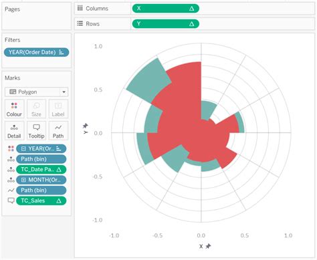Collapse the YEAR(Or.. pill on the Marks card
Screen dimensions: 317x260
(23, 148)
